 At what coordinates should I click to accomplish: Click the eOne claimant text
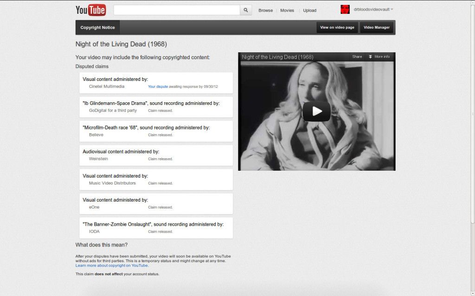[94, 207]
